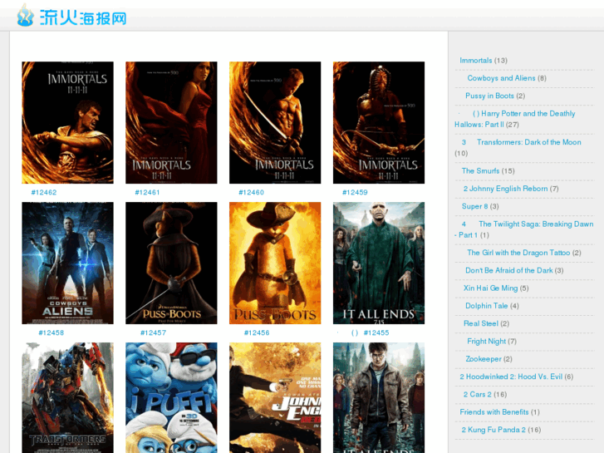Open Immortals poster #12462 thumbnail
The image size is (604, 453).
[x=67, y=122]
